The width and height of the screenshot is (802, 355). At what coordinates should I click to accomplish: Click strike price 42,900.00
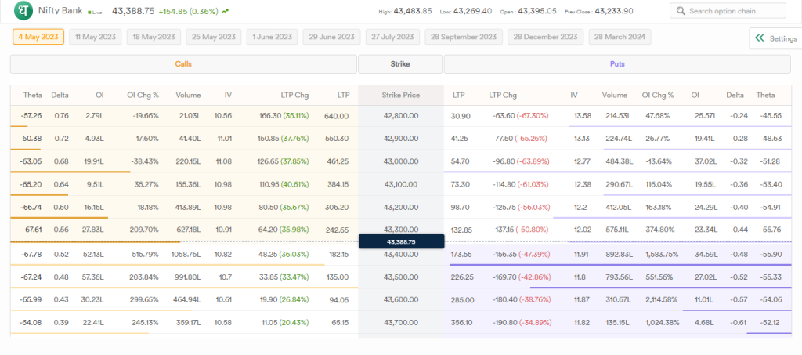click(400, 139)
